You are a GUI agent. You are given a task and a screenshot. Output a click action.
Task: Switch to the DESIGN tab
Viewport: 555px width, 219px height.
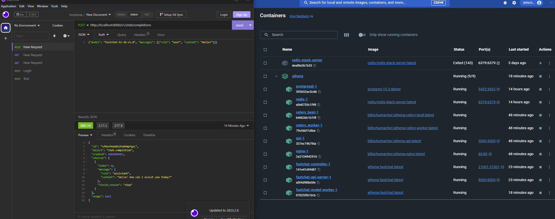(121, 15)
